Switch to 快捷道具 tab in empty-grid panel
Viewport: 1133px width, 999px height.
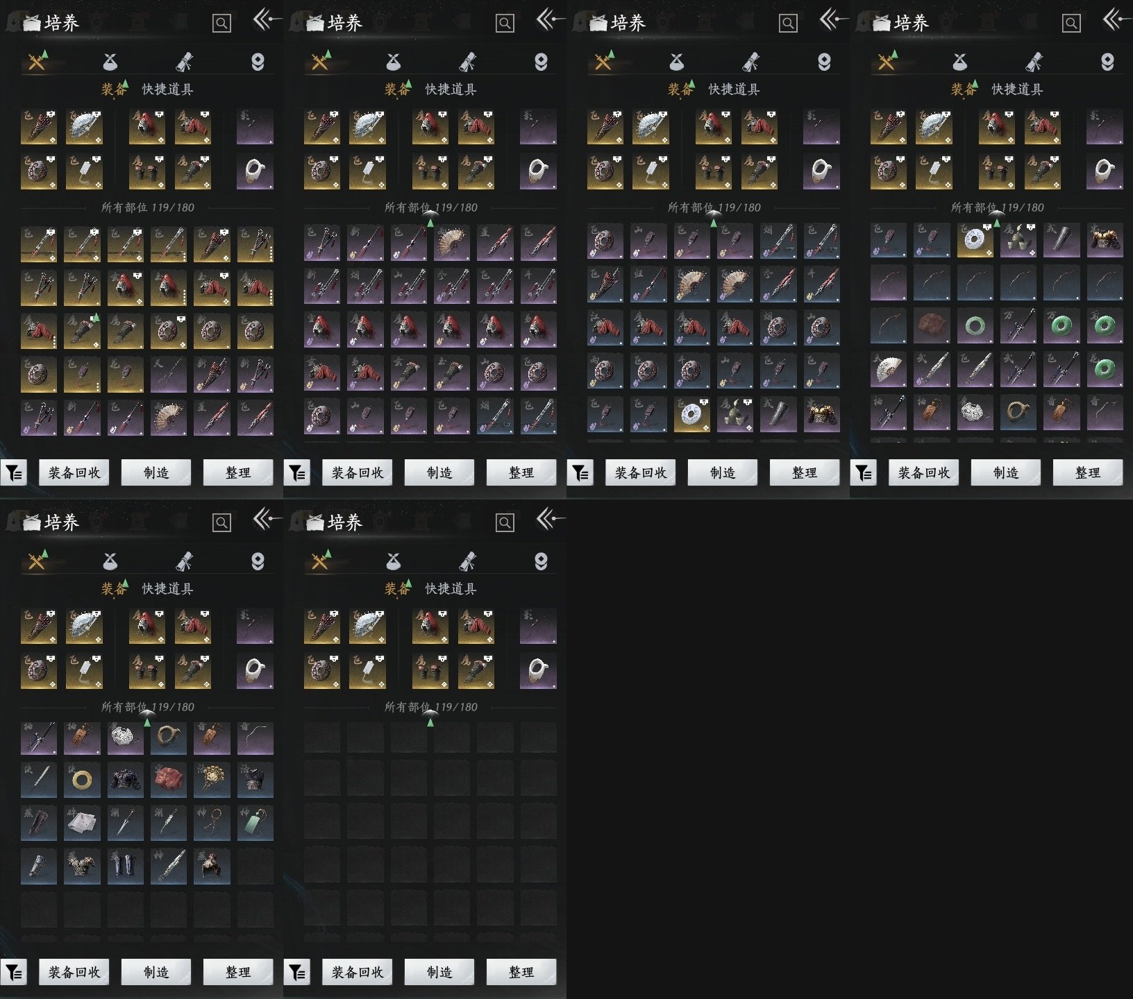451,588
